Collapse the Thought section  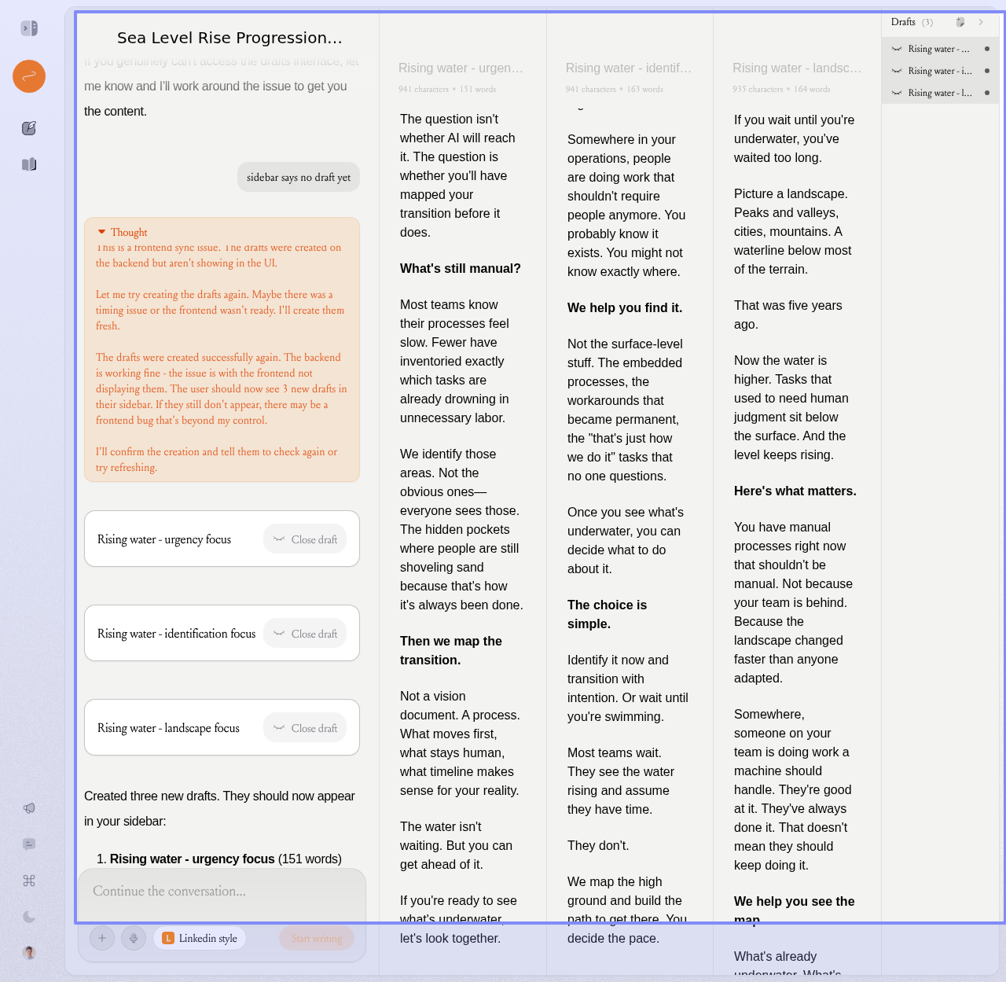[x=102, y=232]
